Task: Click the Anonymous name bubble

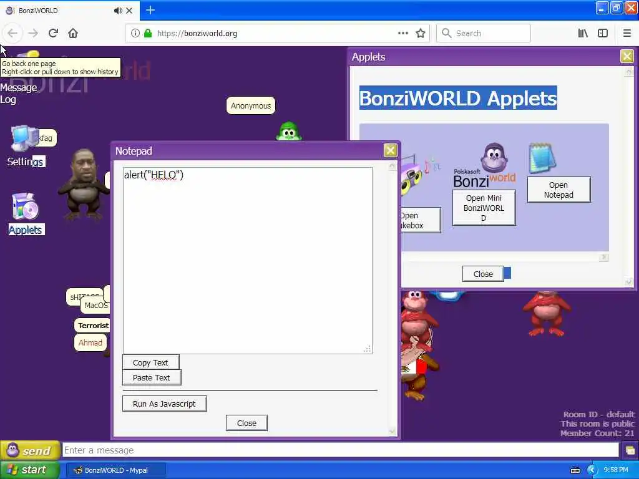Action: tap(251, 106)
